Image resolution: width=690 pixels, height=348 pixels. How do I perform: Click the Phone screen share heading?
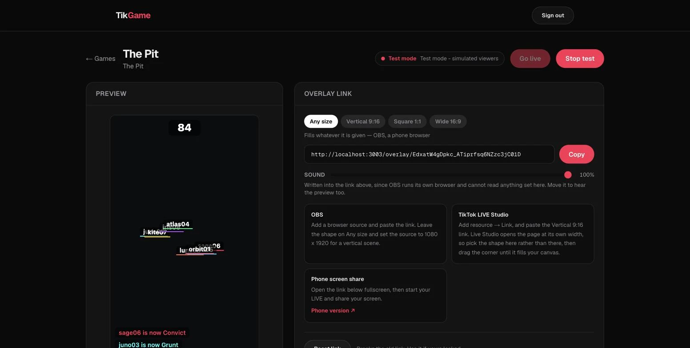337,279
